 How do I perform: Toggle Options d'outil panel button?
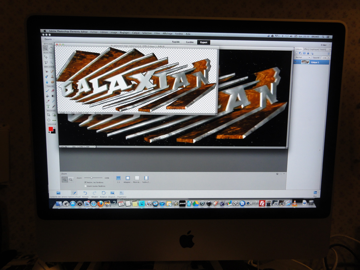coord(74,193)
